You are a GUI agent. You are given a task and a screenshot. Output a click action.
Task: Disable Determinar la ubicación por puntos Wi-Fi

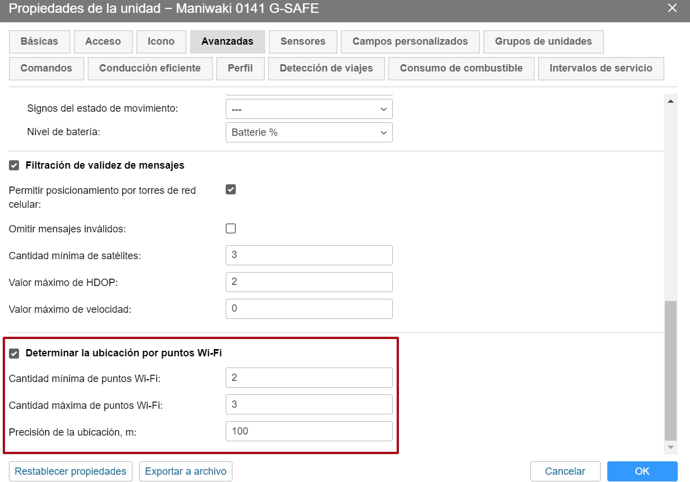click(x=14, y=353)
